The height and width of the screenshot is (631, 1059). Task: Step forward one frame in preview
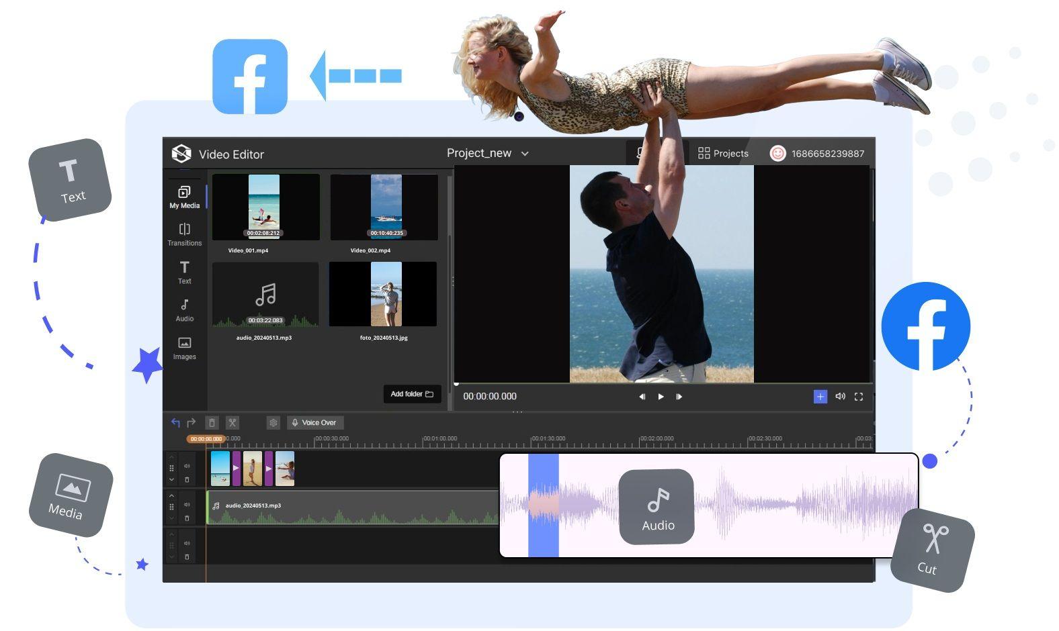(679, 397)
